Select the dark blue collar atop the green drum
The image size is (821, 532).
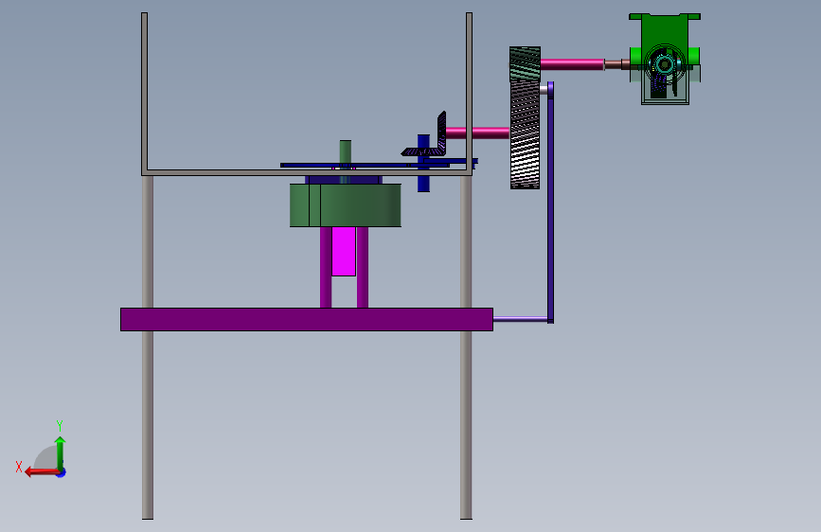[x=344, y=180]
